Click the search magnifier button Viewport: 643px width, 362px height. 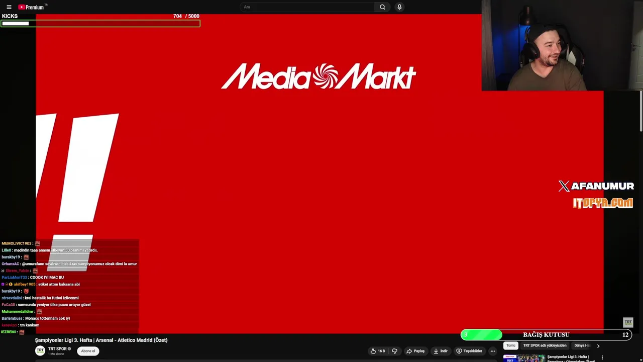382,7
